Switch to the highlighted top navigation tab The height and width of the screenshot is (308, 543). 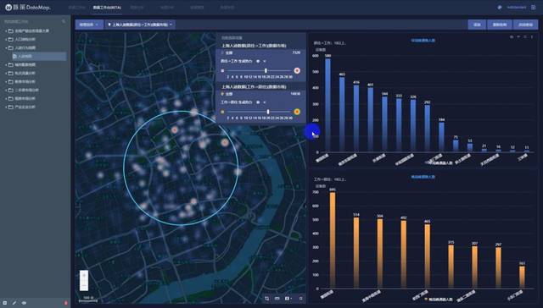107,8
